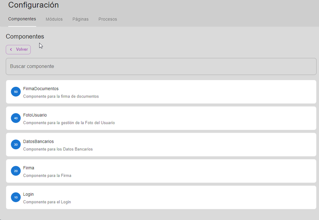Click description 'Componente para la gestión de la Foto del Usuario'
The width and height of the screenshot is (319, 220).
click(69, 123)
